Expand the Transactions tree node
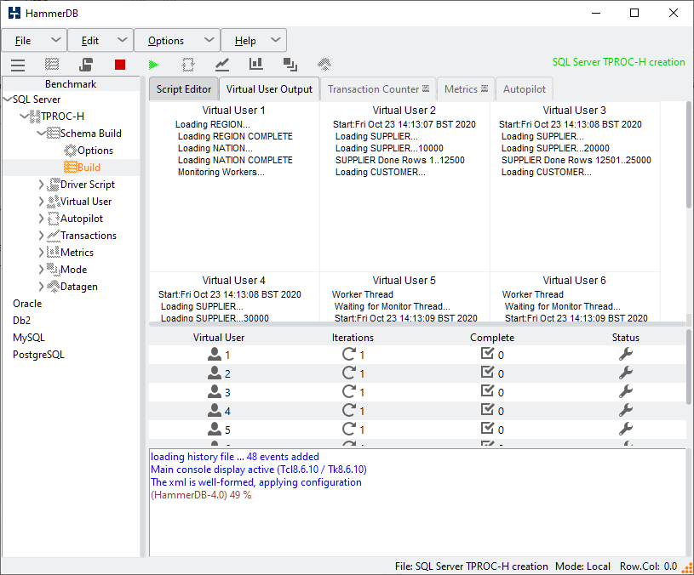Screen dimensions: 694x575 41,236
